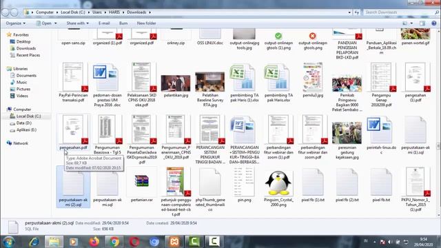Open Data (D:) drive

pyautogui.click(x=23, y=123)
